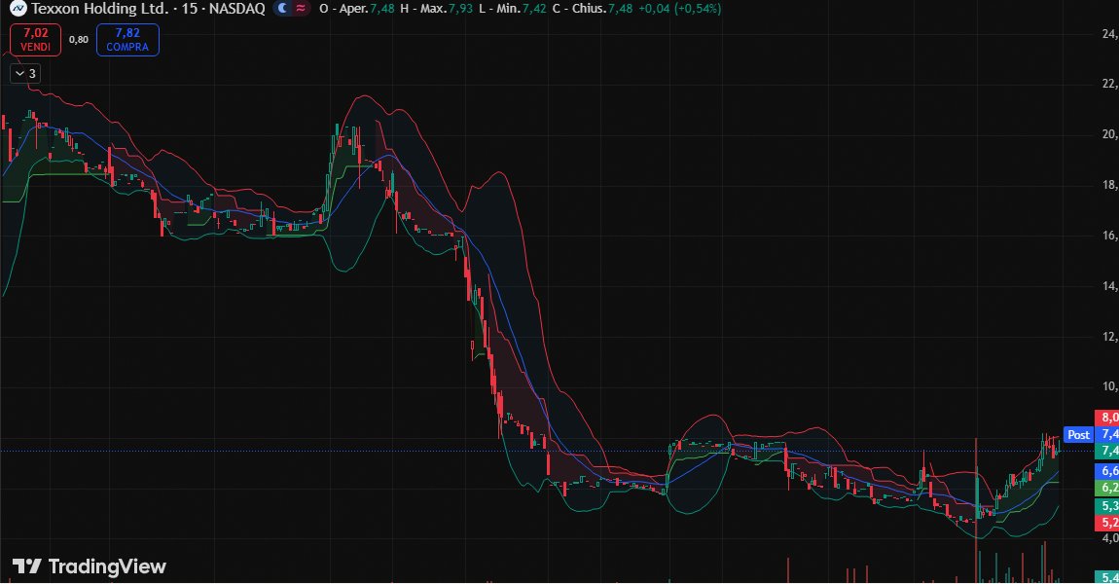
Task: Click the Texxon Holding symbol logo icon
Action: [18, 9]
